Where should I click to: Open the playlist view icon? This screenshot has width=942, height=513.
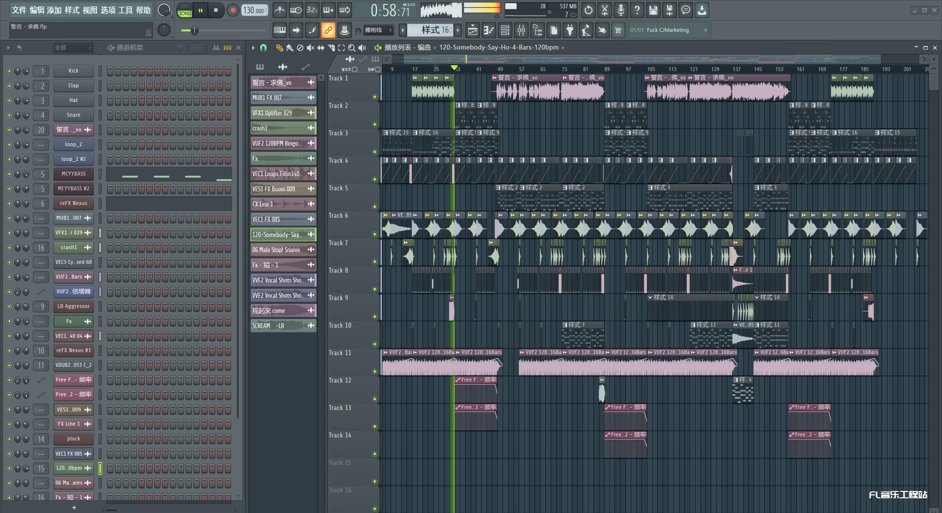[472, 30]
